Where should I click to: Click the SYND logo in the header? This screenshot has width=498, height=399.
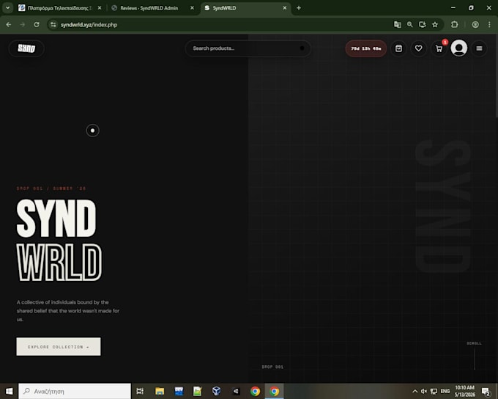[x=26, y=48]
